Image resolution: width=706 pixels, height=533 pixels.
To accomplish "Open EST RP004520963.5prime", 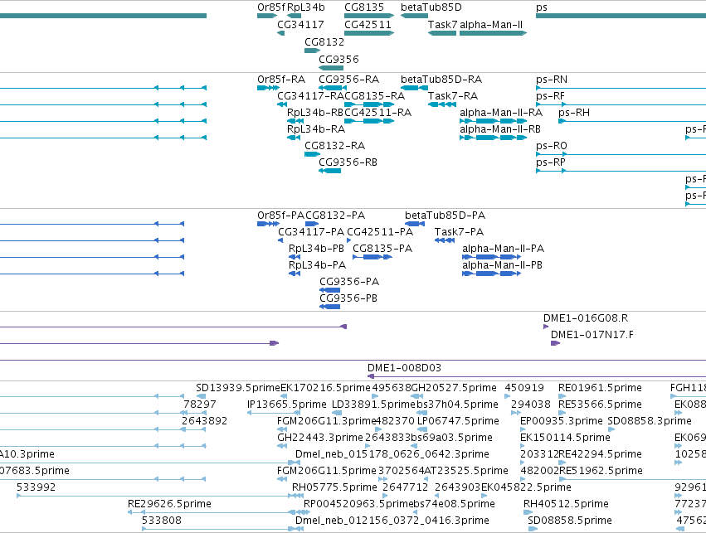I will [x=358, y=504].
